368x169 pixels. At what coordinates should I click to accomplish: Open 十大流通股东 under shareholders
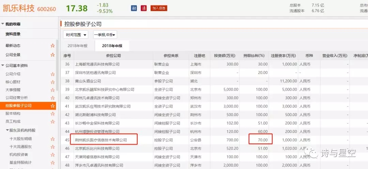pos(21,147)
